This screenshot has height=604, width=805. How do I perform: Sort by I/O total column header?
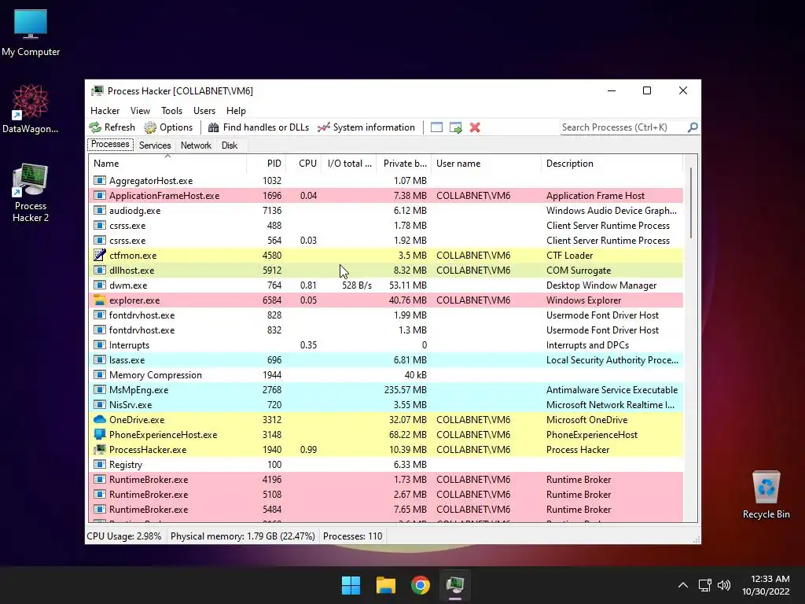click(x=348, y=164)
